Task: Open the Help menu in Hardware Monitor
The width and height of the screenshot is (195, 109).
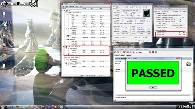Action: click(81, 6)
